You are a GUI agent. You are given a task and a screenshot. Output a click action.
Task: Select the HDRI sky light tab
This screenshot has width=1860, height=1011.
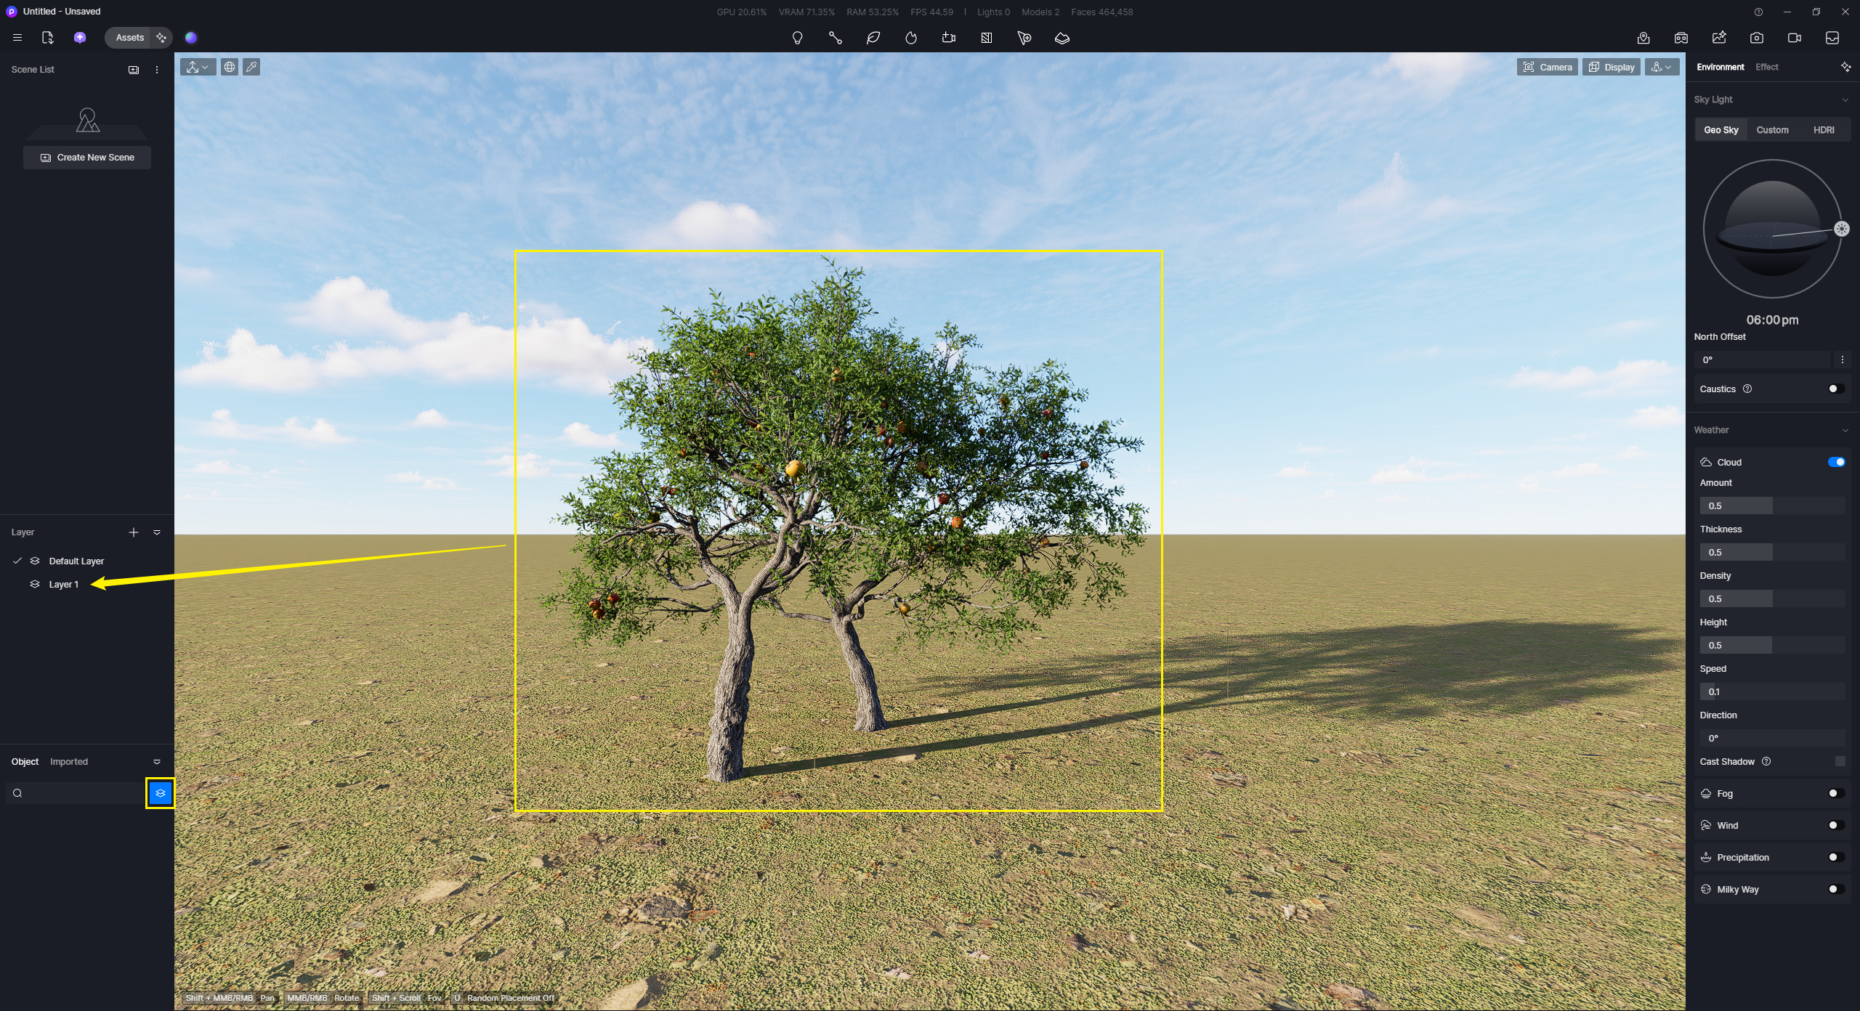click(x=1823, y=130)
